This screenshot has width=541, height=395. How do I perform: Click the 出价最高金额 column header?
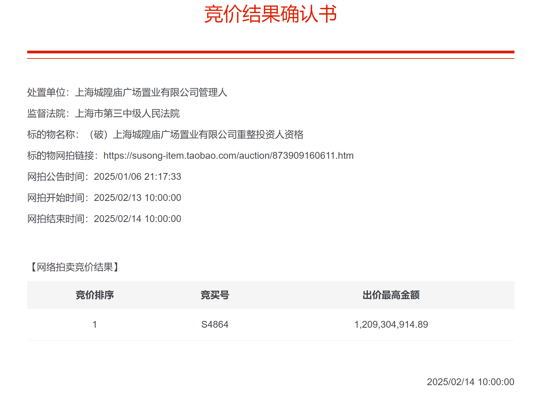coord(391,295)
